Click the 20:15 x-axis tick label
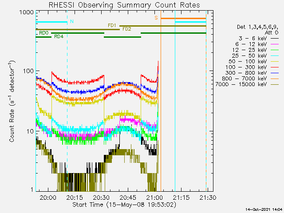284x213 pixels. click(x=75, y=197)
